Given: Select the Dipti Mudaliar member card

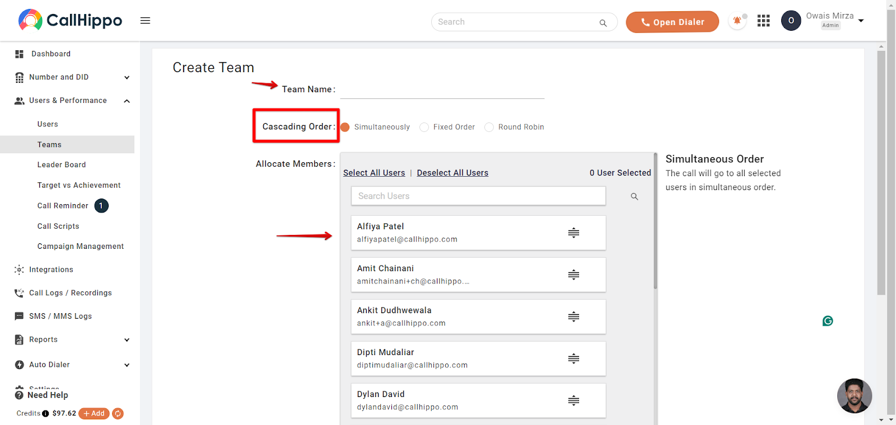Looking at the screenshot, I should [x=478, y=358].
